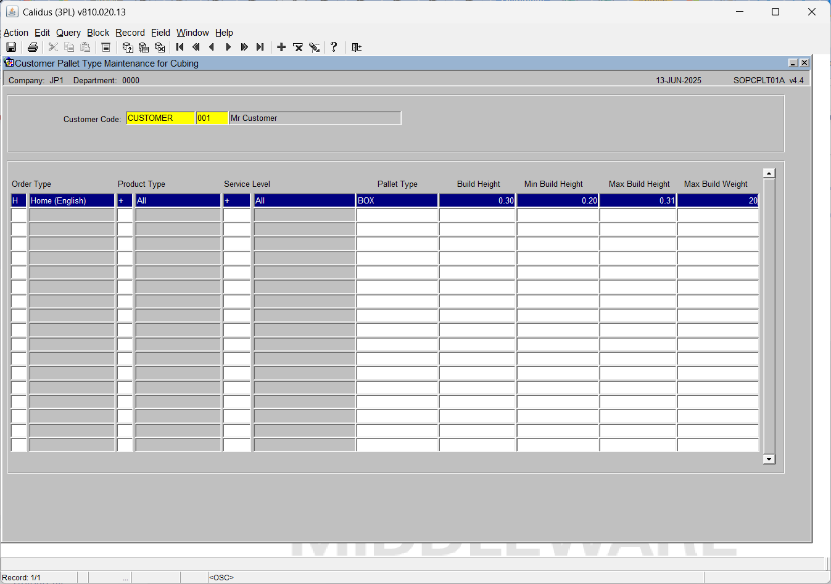Open the Block menu
The width and height of the screenshot is (831, 584).
(98, 33)
